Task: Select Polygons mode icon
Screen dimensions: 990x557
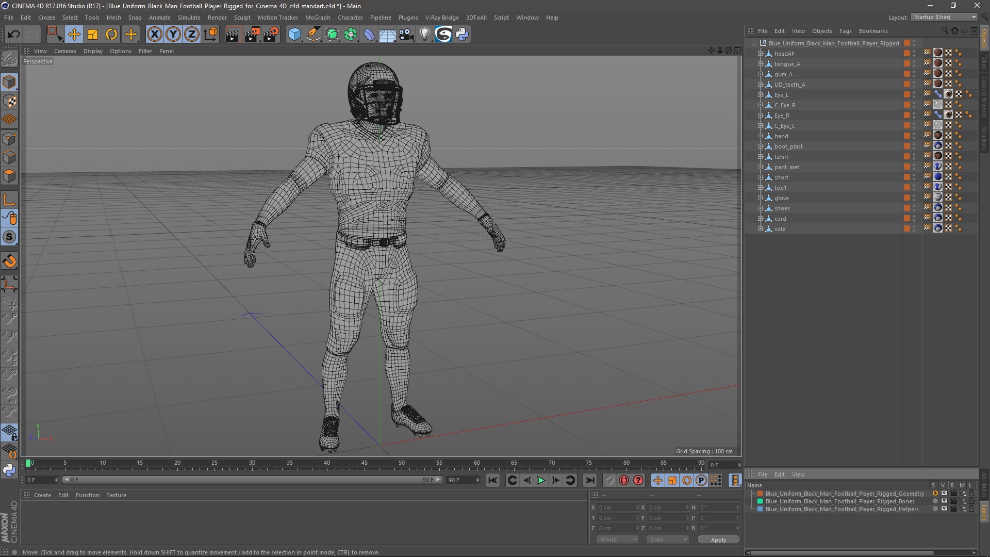Action: pos(9,176)
